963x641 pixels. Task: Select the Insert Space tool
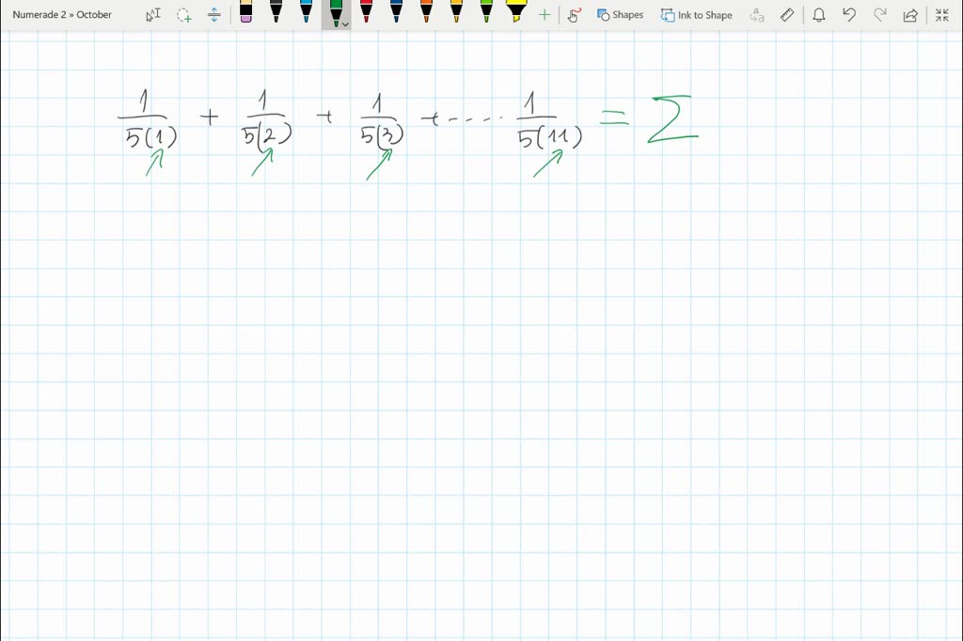(213, 14)
